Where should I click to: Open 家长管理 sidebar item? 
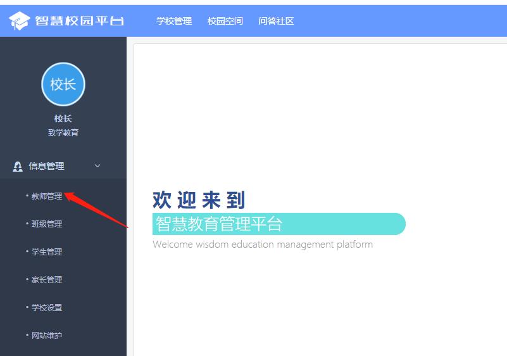[x=47, y=279]
